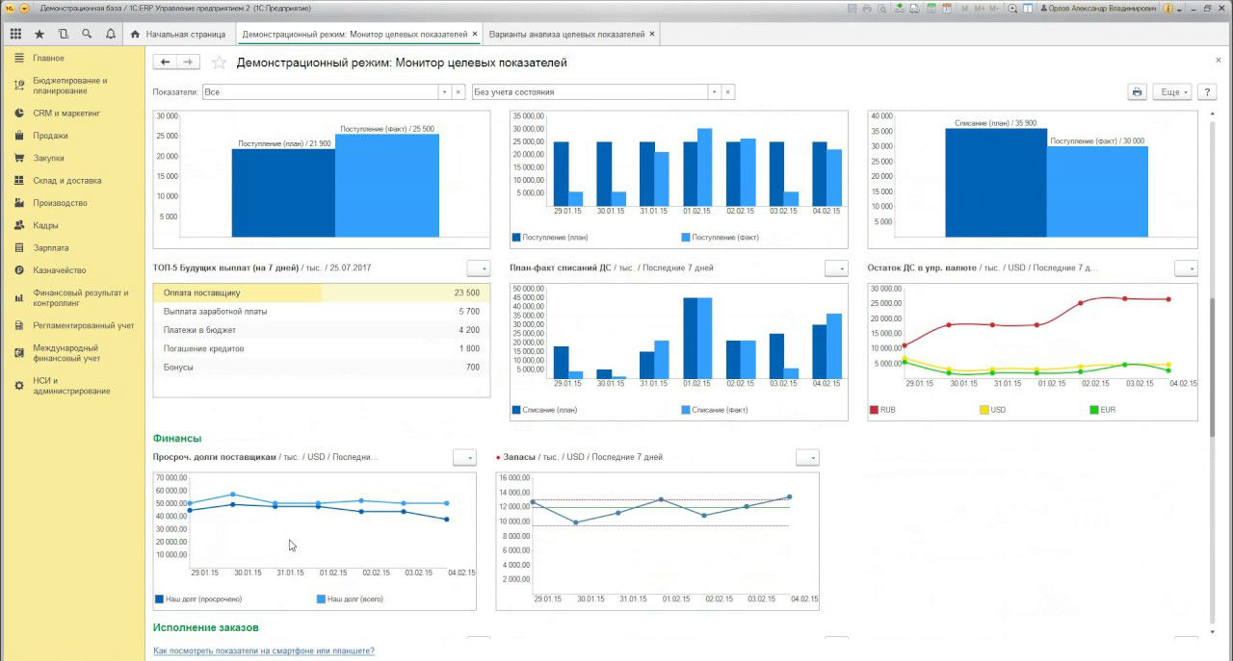
Task: Click the print icon button
Action: pos(1138,92)
